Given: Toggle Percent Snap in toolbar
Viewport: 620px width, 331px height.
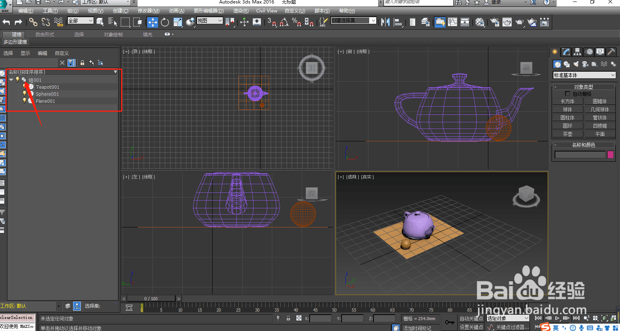Looking at the screenshot, I should coord(297,22).
